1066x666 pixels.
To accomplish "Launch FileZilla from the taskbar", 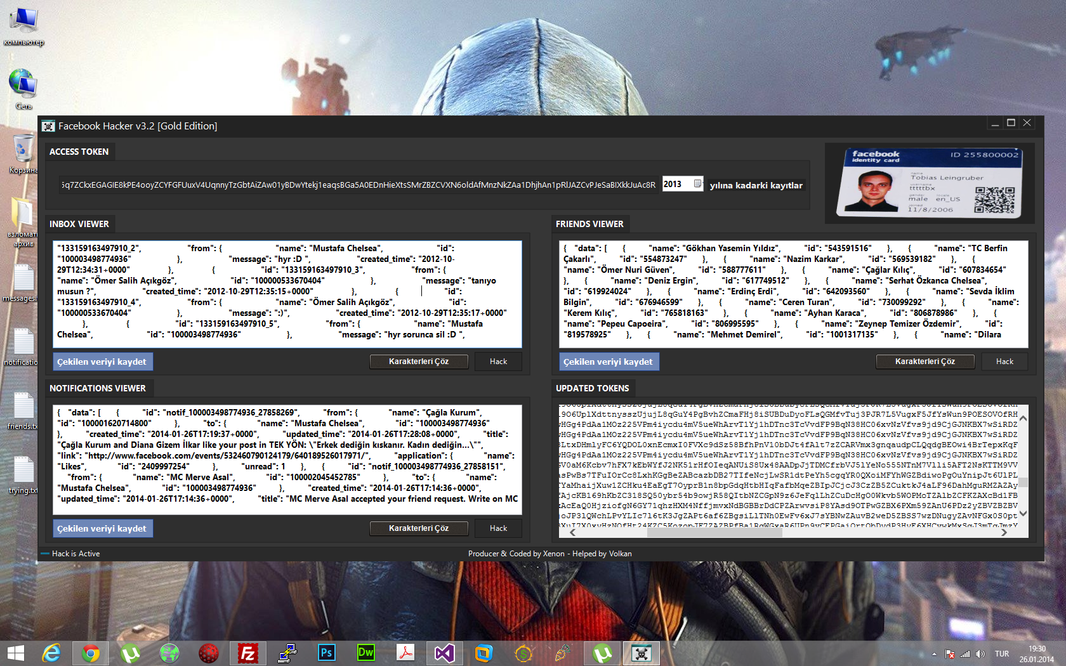I will (247, 653).
